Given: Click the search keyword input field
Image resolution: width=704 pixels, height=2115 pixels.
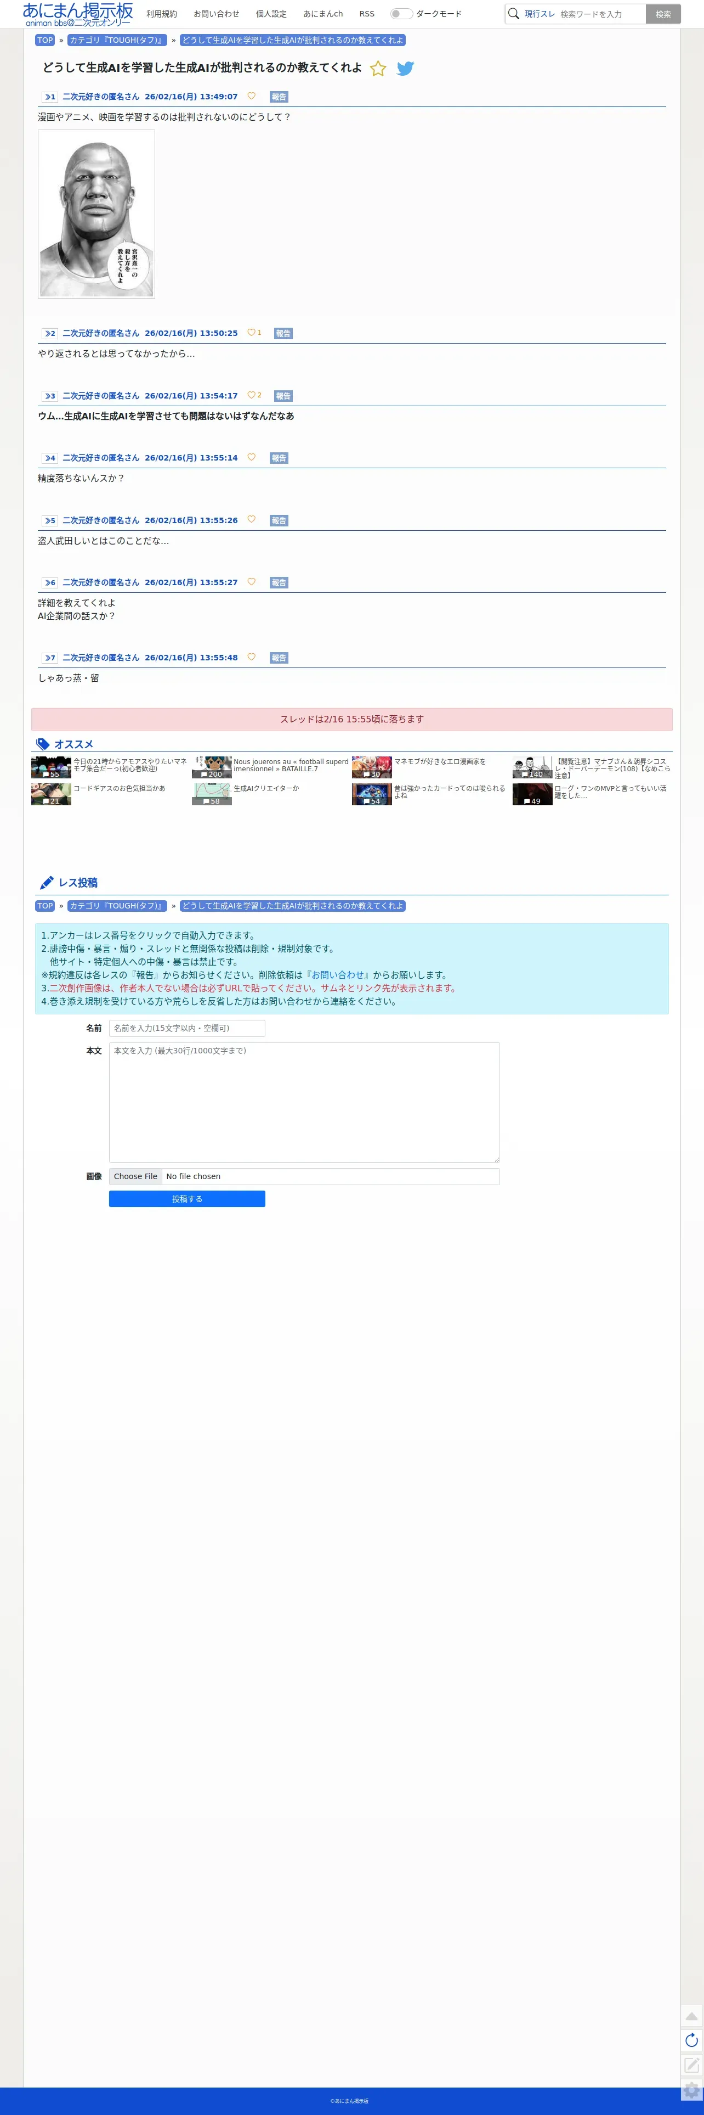Looking at the screenshot, I should (x=600, y=14).
